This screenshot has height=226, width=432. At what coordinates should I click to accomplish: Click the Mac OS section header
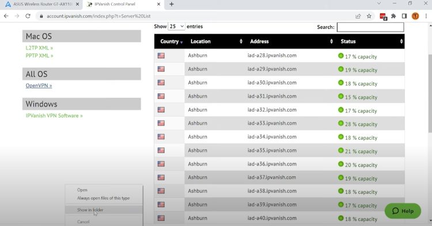pyautogui.click(x=82, y=36)
